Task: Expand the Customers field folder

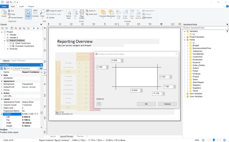Action: click(187, 57)
